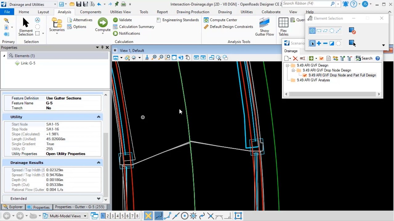The width and height of the screenshot is (394, 221).
Task: Select the Fit View tool in the view toolbar
Action: [x=174, y=58]
